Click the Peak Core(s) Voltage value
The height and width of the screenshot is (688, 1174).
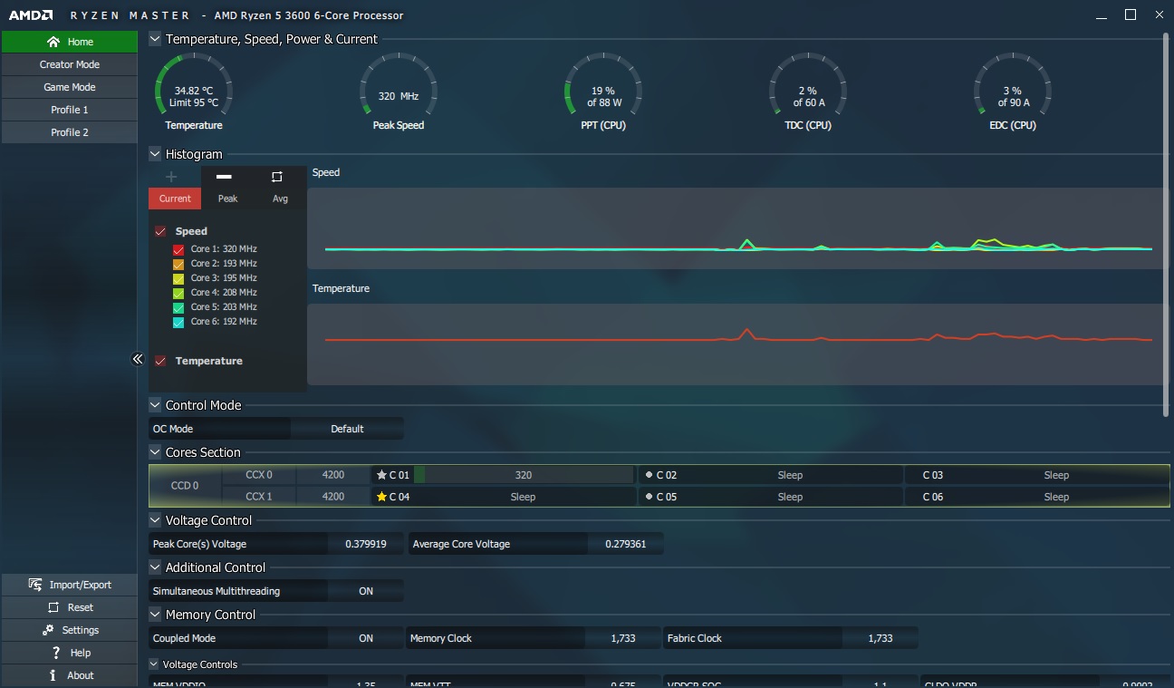click(x=366, y=544)
